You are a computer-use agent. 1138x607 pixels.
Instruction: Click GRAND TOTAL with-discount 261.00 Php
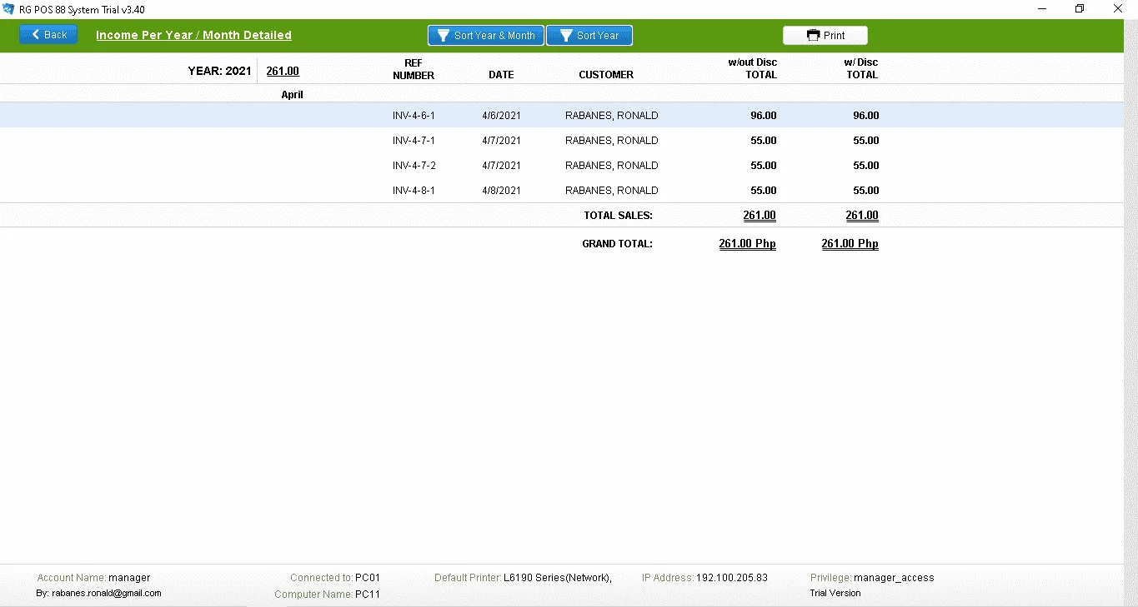(x=850, y=244)
